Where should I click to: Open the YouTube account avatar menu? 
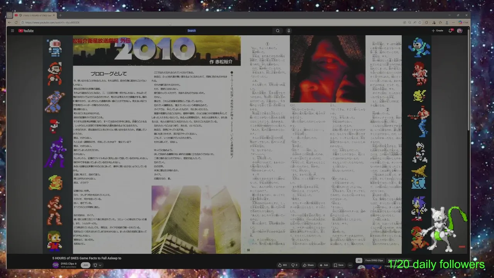(x=460, y=31)
